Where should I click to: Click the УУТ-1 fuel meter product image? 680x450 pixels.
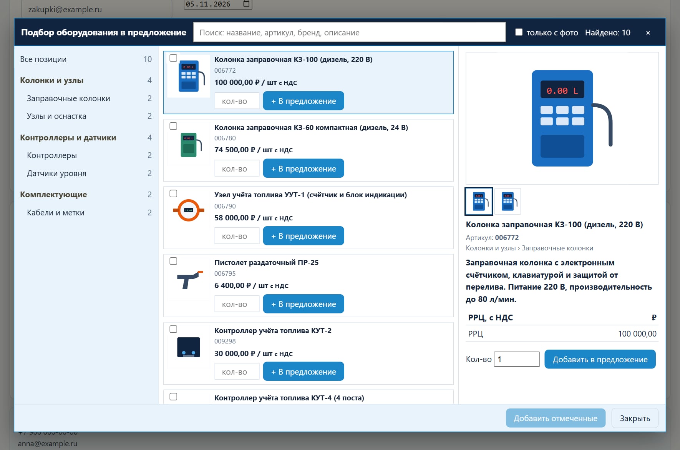click(189, 210)
